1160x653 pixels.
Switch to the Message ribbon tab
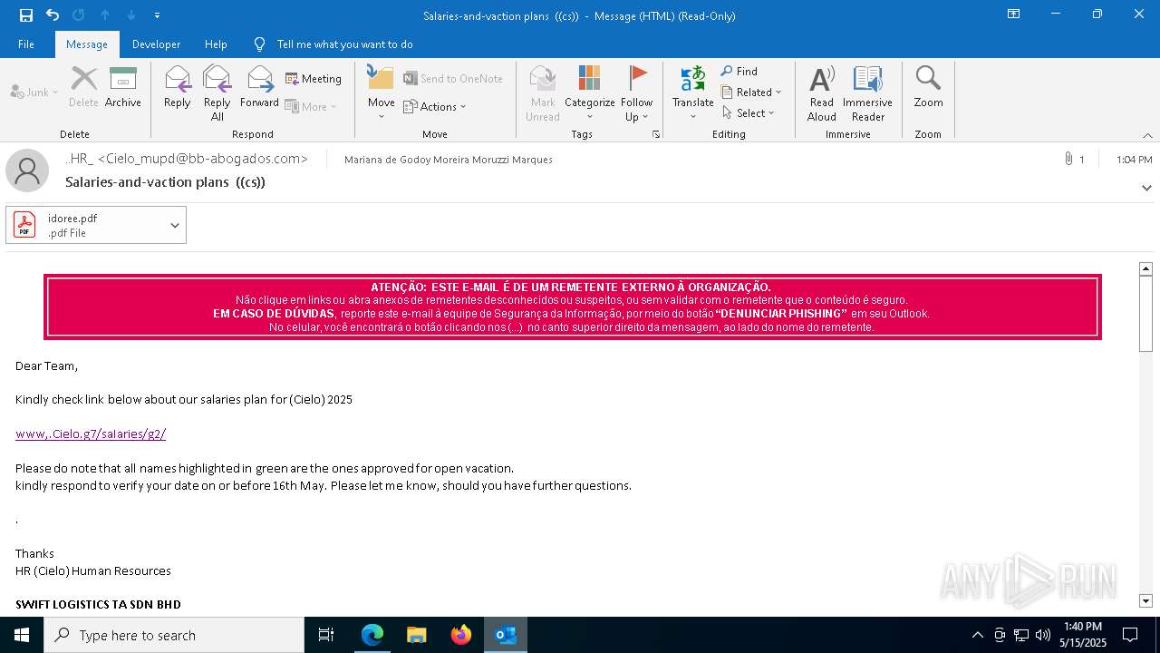point(87,44)
